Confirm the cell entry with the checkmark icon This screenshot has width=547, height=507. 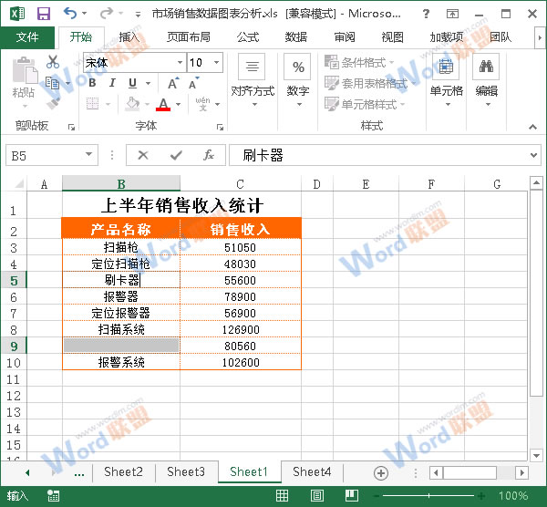176,156
